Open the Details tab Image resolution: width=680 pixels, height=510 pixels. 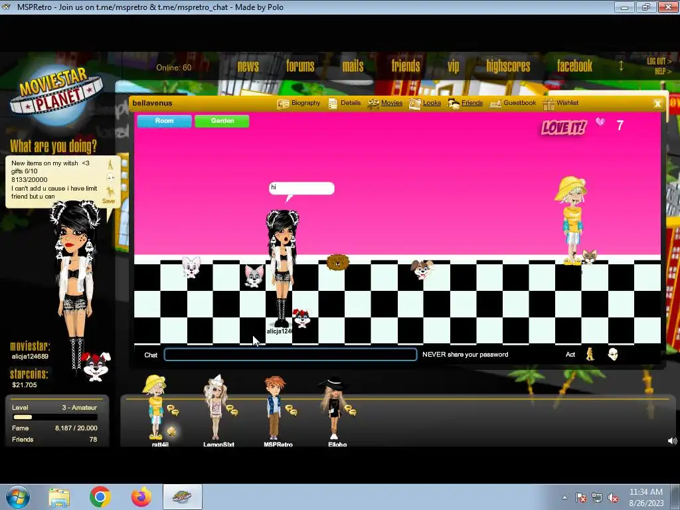click(x=345, y=103)
